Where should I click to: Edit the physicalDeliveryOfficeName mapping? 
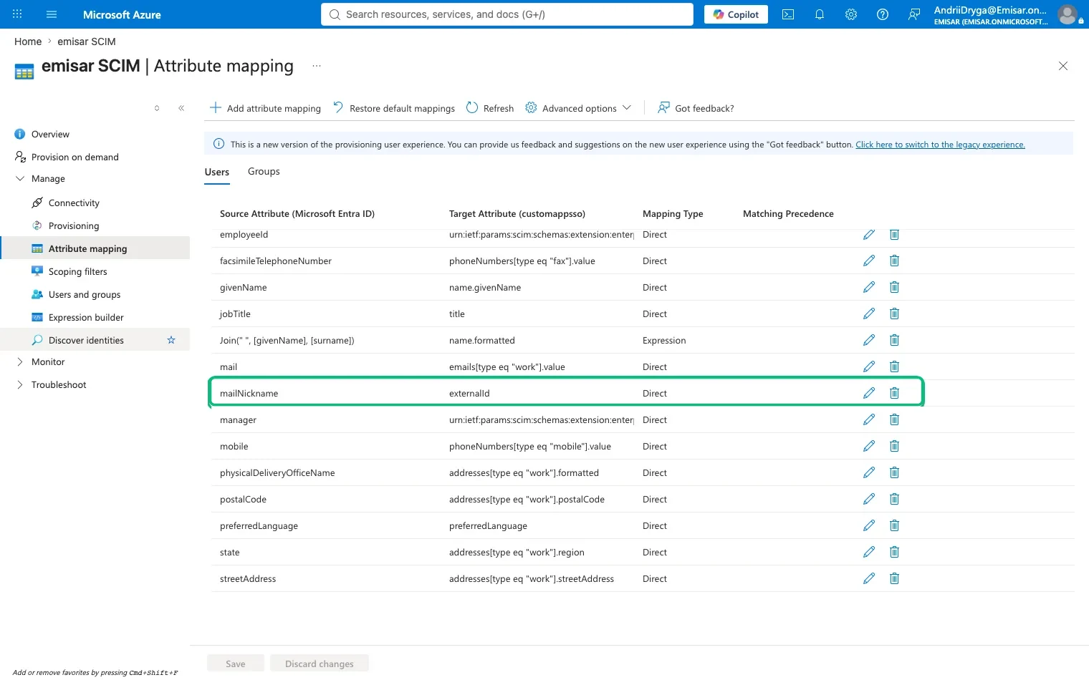click(869, 472)
